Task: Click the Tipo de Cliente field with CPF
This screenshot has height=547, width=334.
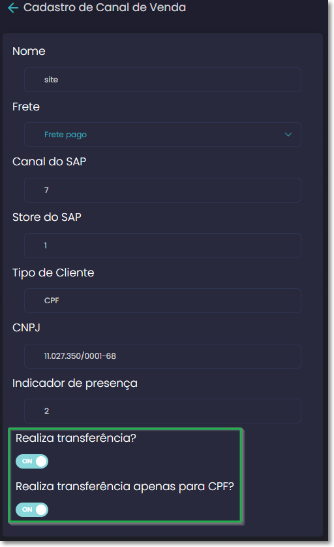Action: click(162, 301)
